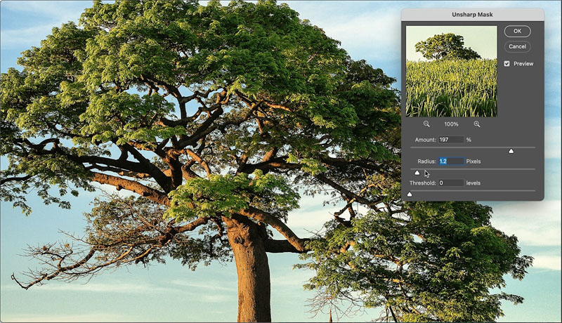Viewport: 562px width, 323px height.
Task: Toggle the Preview checkbox
Action: [507, 64]
